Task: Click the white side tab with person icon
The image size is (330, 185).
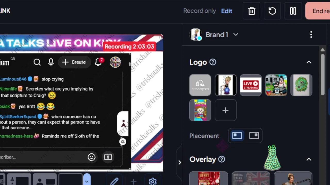Action: (123, 124)
